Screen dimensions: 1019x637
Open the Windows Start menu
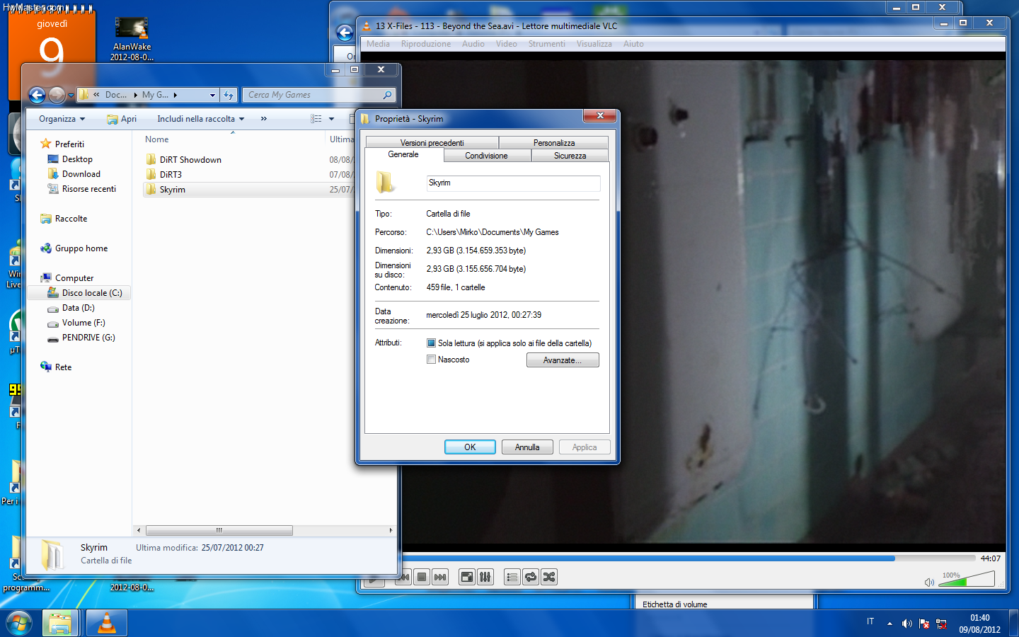(x=19, y=624)
